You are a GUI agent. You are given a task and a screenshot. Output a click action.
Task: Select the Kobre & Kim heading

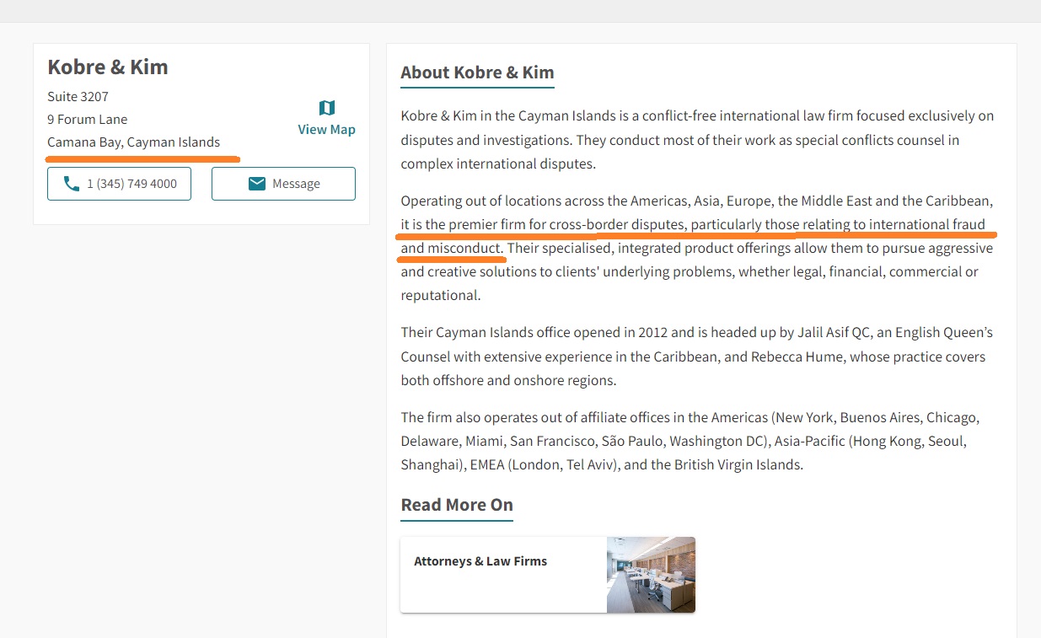click(x=108, y=67)
